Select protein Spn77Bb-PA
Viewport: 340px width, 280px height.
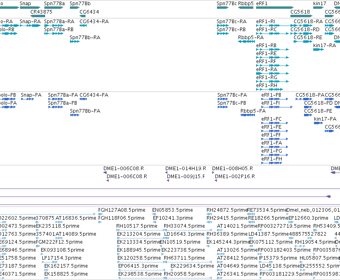(x=75, y=115)
